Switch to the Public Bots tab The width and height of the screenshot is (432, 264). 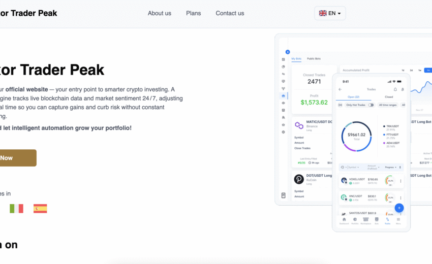(314, 59)
